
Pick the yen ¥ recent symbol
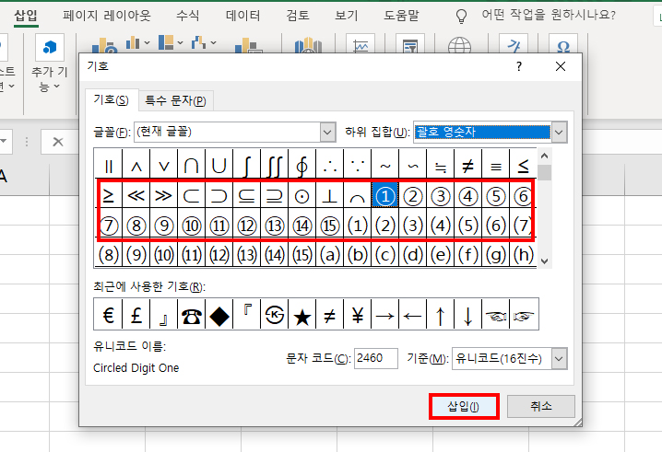click(x=357, y=315)
